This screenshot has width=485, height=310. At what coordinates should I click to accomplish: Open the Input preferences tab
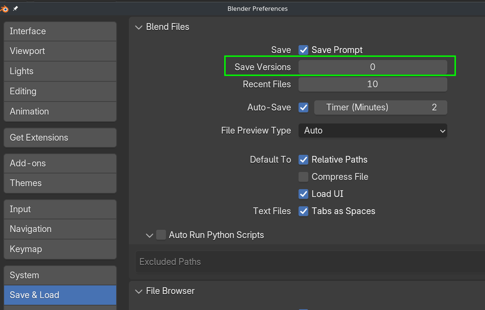tap(60, 209)
